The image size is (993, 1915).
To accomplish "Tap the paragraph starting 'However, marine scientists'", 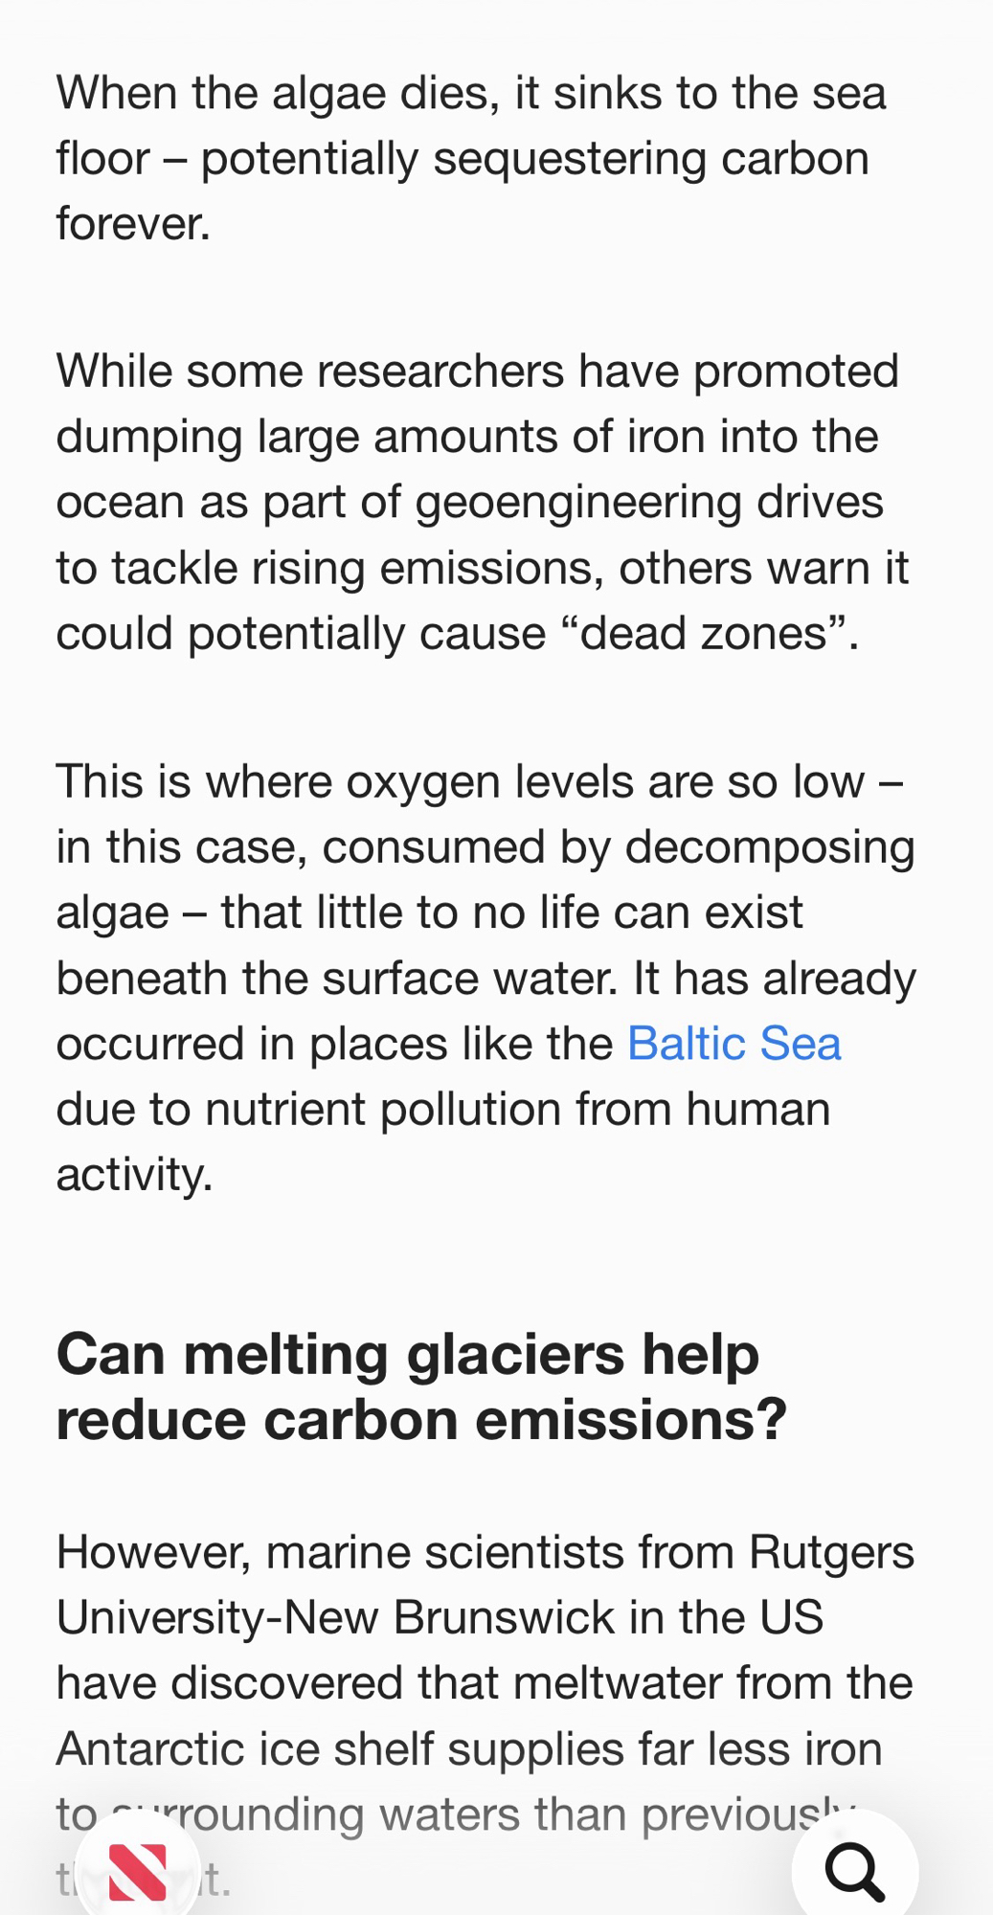I will (485, 1682).
